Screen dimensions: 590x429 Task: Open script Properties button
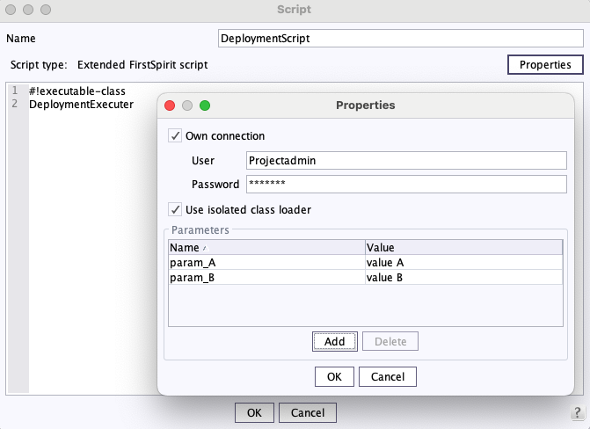pyautogui.click(x=545, y=65)
